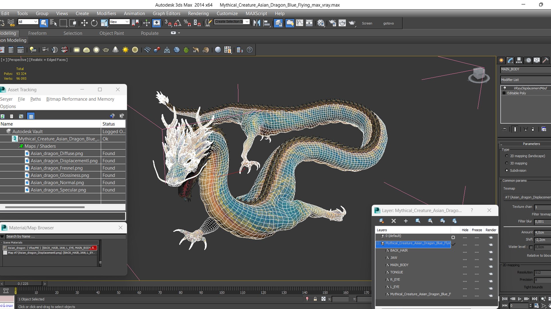Select Subdivision radio button

point(507,170)
